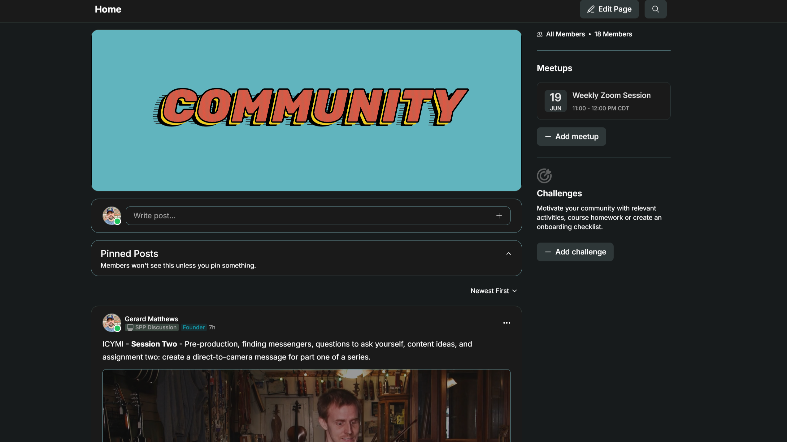The width and height of the screenshot is (787, 442).
Task: Collapse the Pinned Posts section
Action: tap(508, 254)
